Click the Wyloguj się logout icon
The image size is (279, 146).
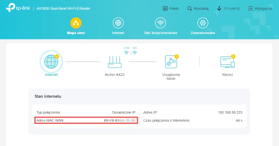click(251, 9)
